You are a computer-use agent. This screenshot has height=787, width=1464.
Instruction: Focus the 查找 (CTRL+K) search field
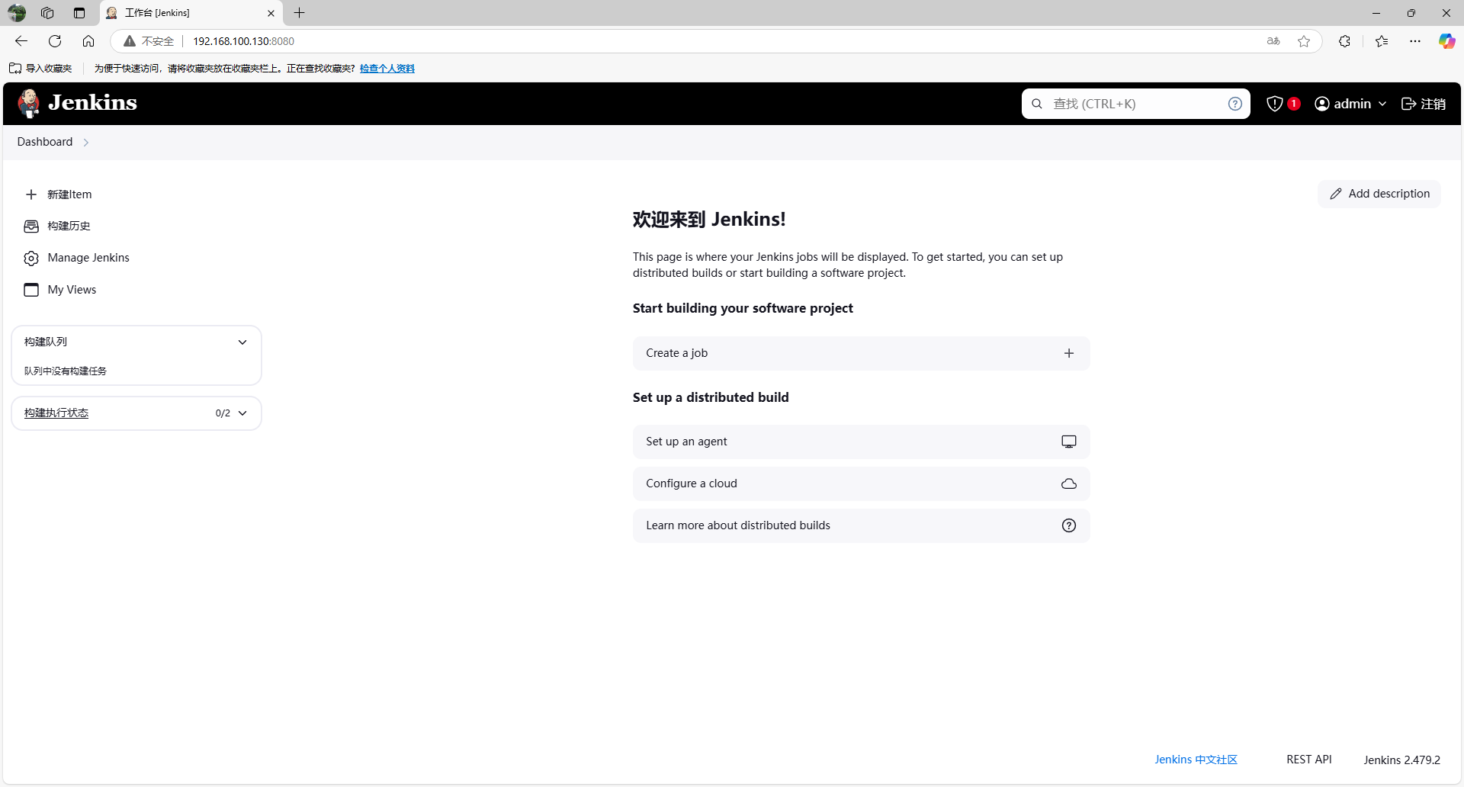pos(1135,104)
